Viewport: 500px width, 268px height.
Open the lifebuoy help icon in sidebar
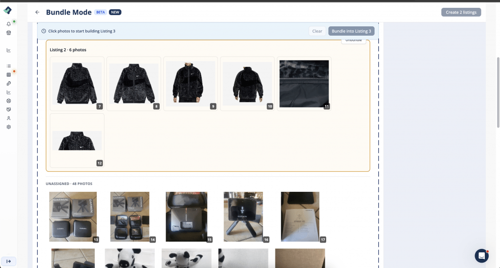click(9, 101)
